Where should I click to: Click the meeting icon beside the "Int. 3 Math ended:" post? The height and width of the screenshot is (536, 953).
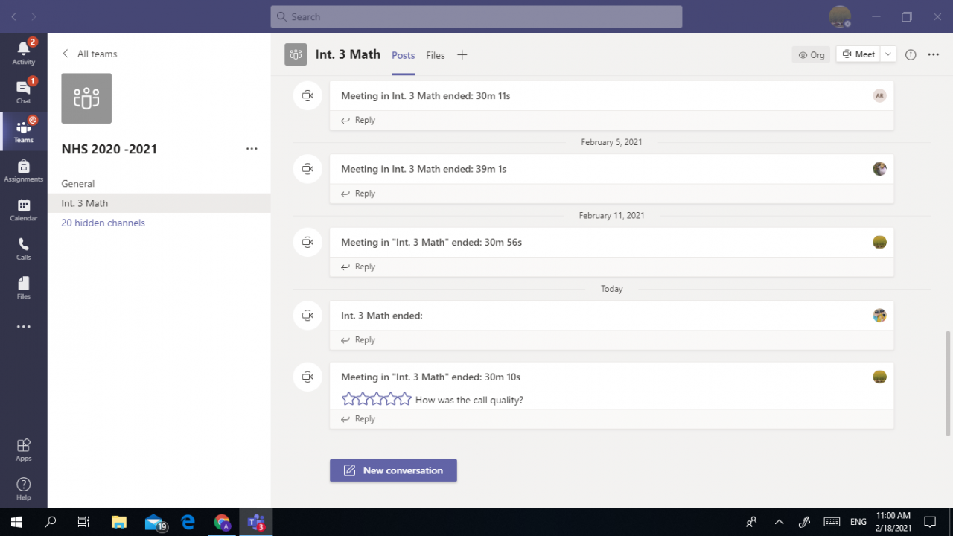pyautogui.click(x=307, y=316)
